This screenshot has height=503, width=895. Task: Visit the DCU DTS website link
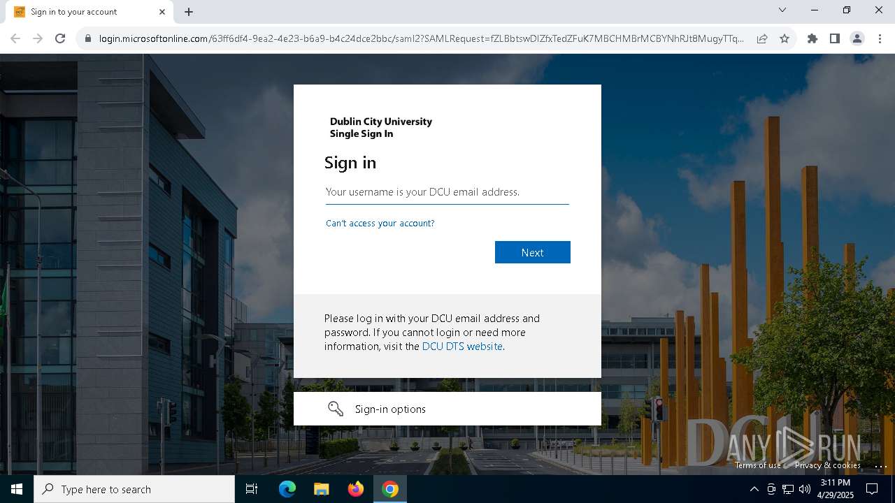pyautogui.click(x=462, y=347)
